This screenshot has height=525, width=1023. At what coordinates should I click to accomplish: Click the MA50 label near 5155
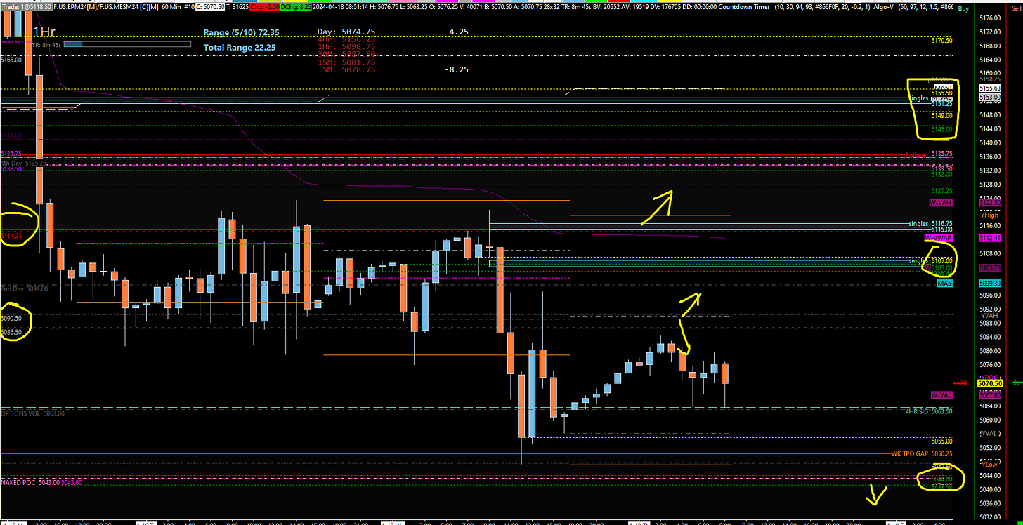[943, 87]
